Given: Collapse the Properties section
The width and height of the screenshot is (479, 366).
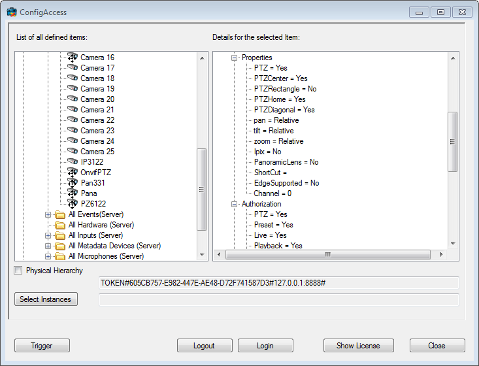Looking at the screenshot, I should [x=235, y=58].
